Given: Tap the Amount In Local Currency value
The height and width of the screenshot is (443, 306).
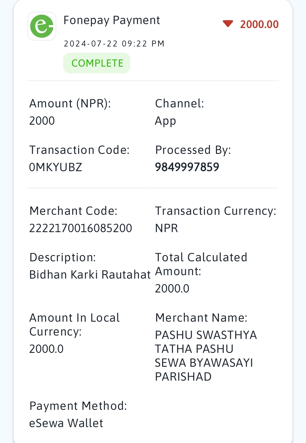Looking at the screenshot, I should 46,349.
